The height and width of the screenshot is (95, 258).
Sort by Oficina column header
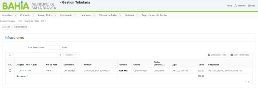137,65
